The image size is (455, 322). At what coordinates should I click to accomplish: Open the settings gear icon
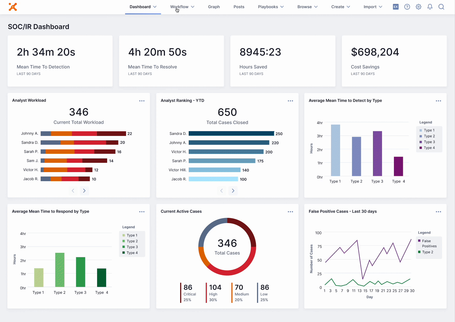click(419, 7)
